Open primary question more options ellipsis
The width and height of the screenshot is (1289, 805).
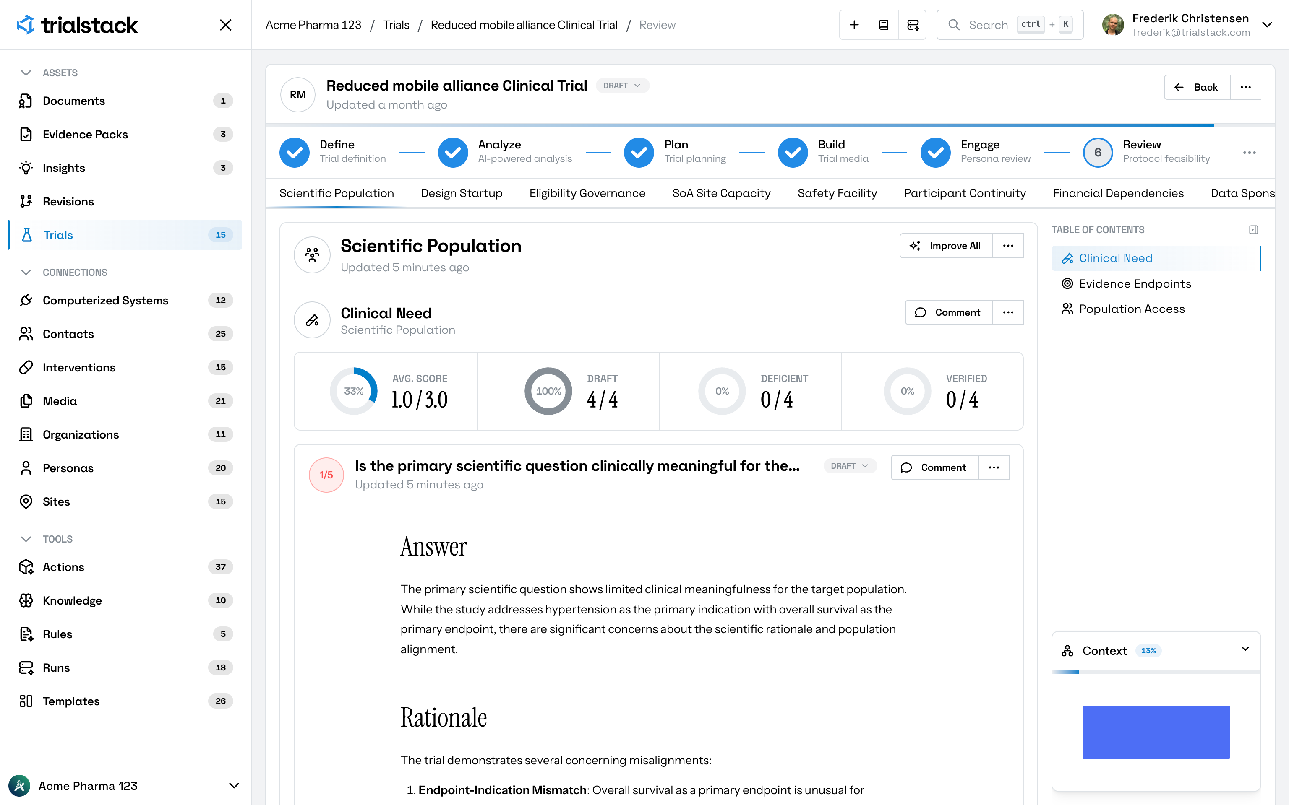click(x=994, y=467)
